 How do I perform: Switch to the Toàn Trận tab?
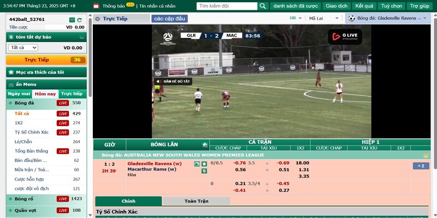[196, 201]
